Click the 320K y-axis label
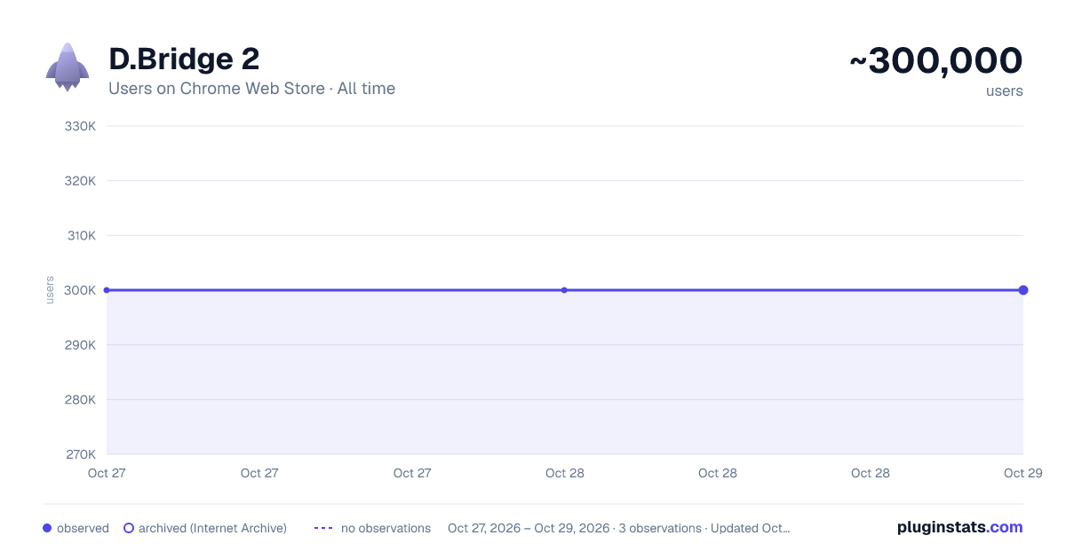The width and height of the screenshot is (1066, 559). (80, 181)
